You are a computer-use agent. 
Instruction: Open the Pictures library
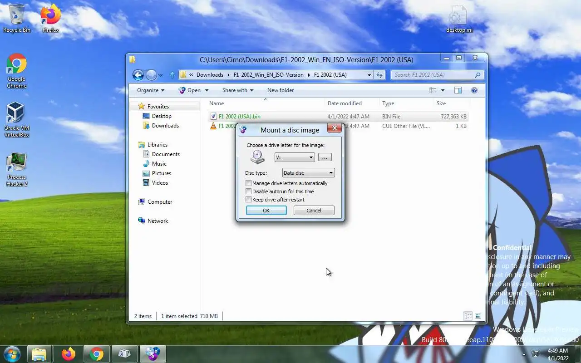coord(162,173)
